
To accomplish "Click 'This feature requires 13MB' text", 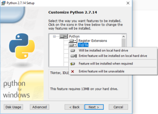I will click(x=84, y=89).
